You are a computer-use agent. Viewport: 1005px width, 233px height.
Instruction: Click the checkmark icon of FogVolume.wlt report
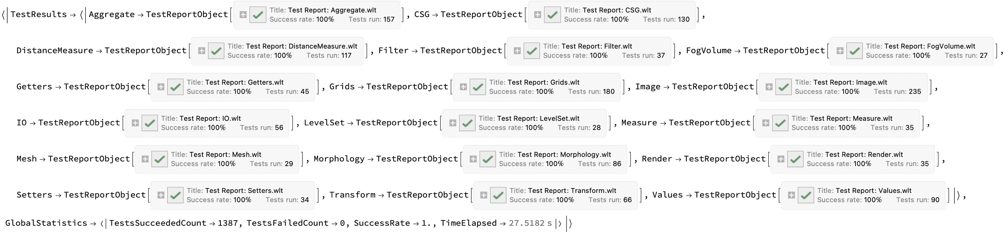[854, 51]
